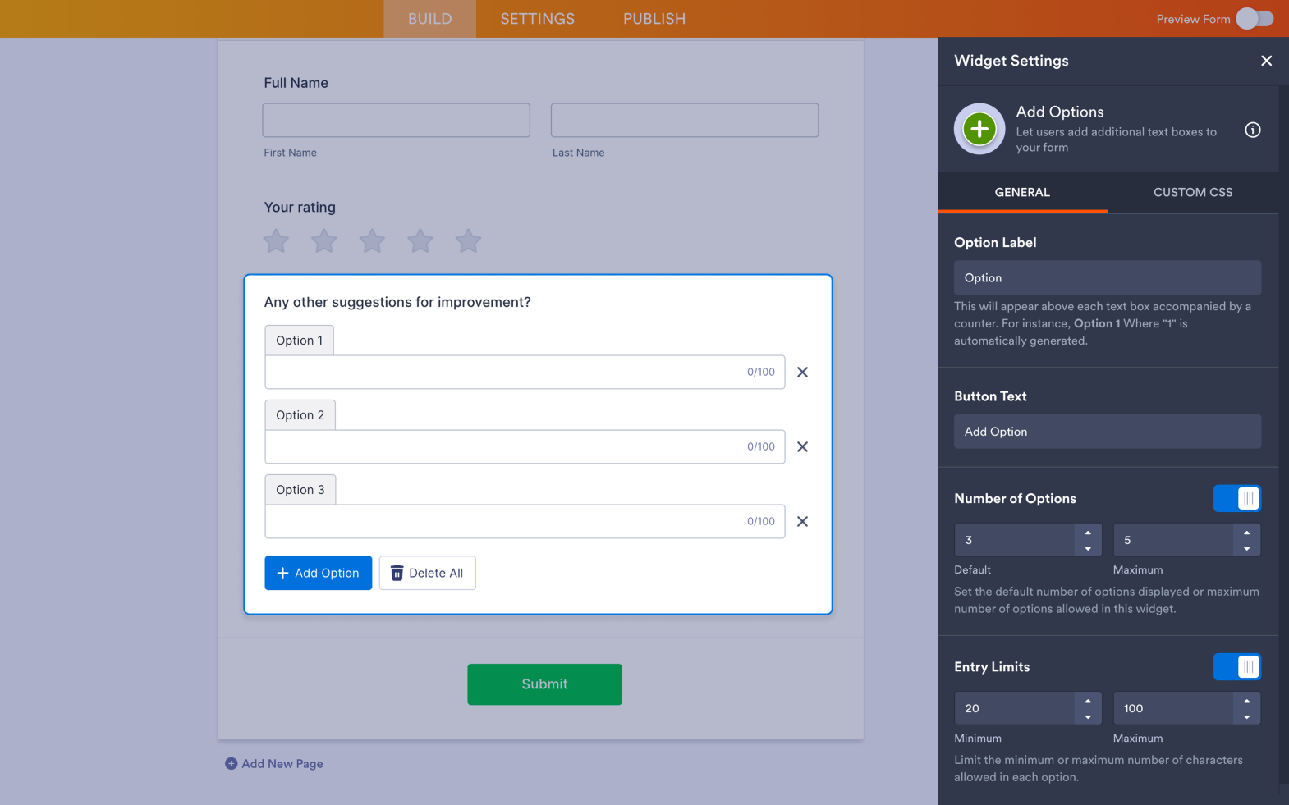Image resolution: width=1289 pixels, height=805 pixels.
Task: Click the Option 3 text box
Action: click(525, 521)
